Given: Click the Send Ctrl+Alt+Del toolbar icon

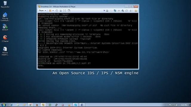Looking at the screenshot, I should (x=57, y=11).
